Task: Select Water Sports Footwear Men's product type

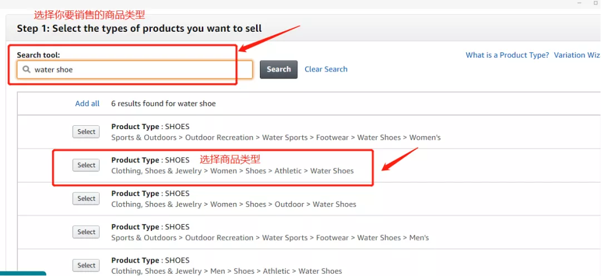Action: click(x=86, y=232)
